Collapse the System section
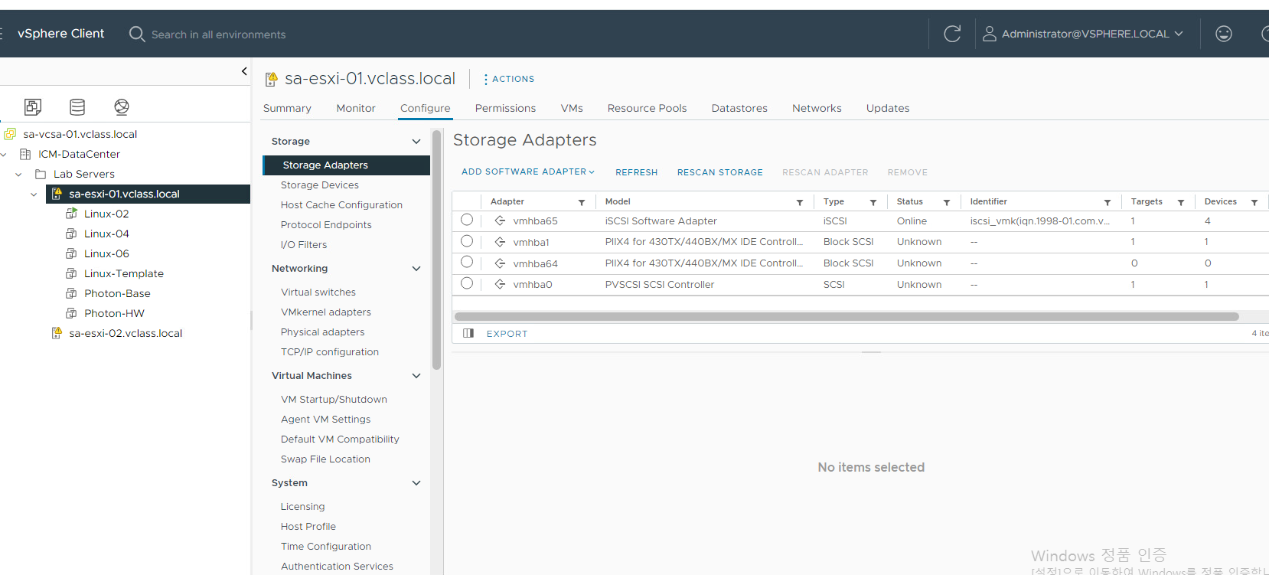Screen dimensions: 1269x575 [x=416, y=483]
